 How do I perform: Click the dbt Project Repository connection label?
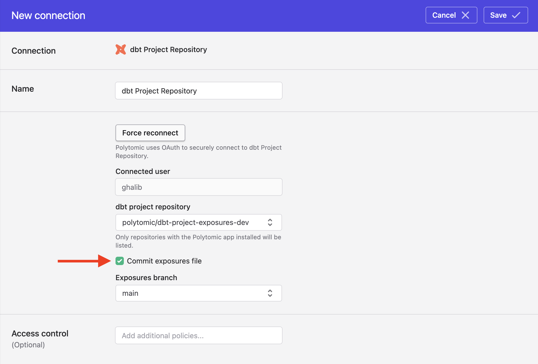click(168, 49)
